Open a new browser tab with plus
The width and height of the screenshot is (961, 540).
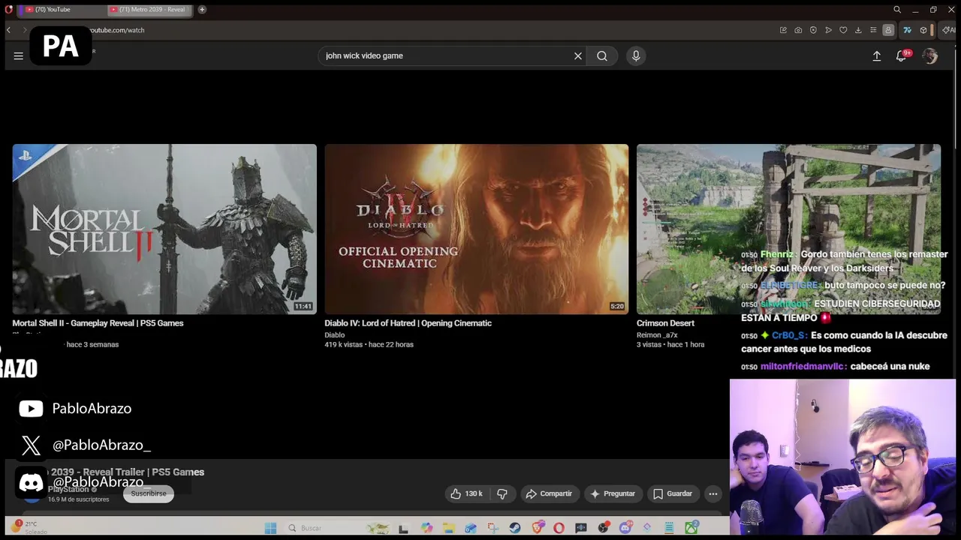(x=202, y=10)
